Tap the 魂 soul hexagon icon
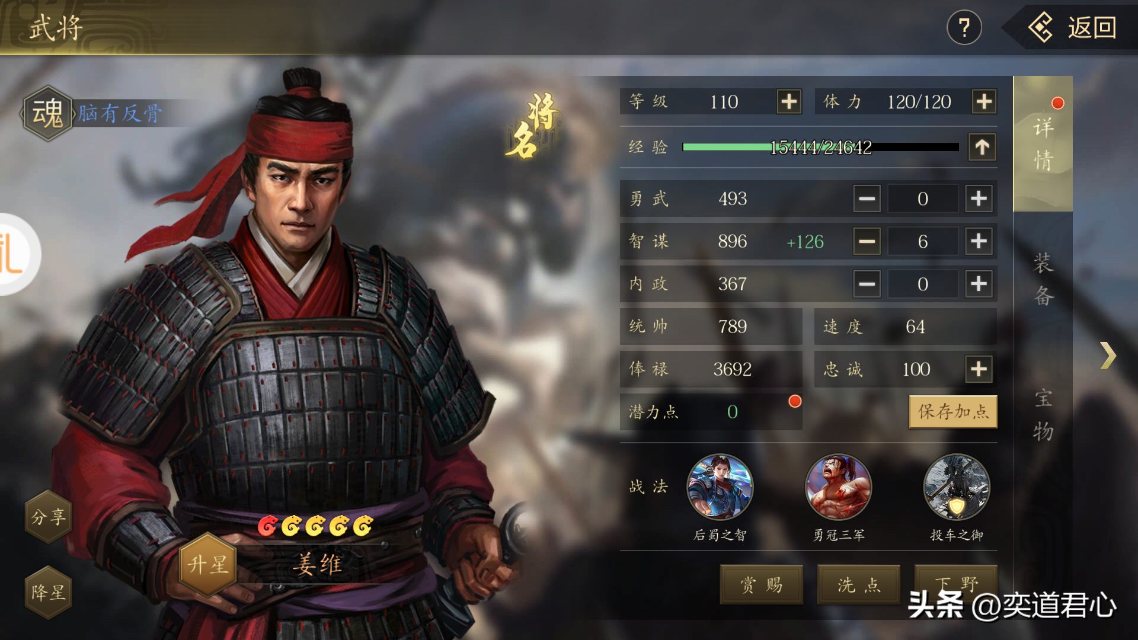Viewport: 1138px width, 640px height. [47, 113]
